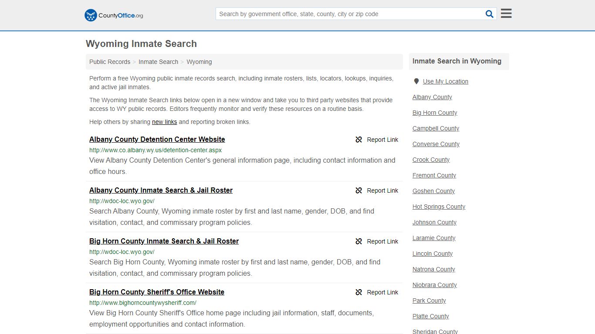Report broken link icon for Big Horn Sheriff's Office

359,292
